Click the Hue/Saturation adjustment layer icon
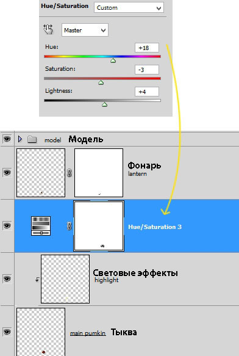 41,226
